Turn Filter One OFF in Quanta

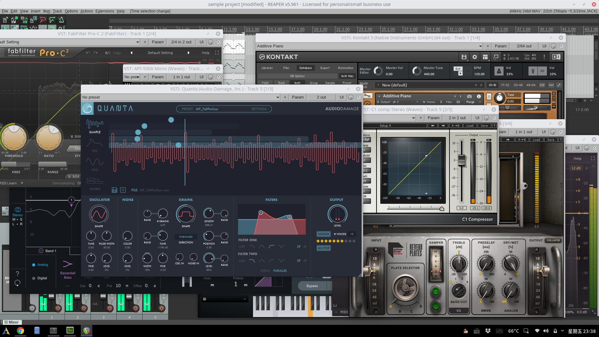coord(242,247)
